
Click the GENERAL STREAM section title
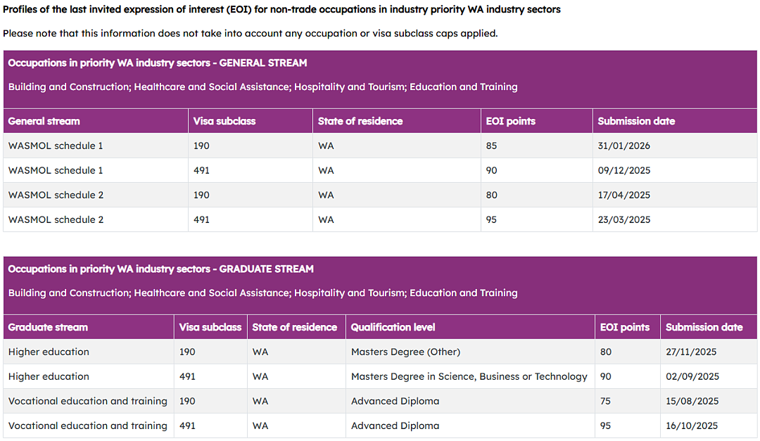(158, 63)
